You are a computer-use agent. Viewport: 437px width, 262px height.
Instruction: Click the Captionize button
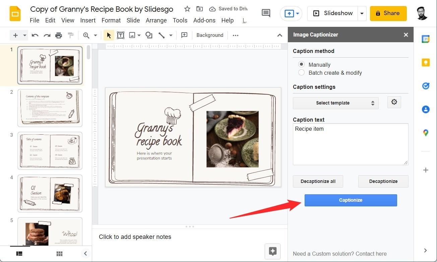click(351, 200)
